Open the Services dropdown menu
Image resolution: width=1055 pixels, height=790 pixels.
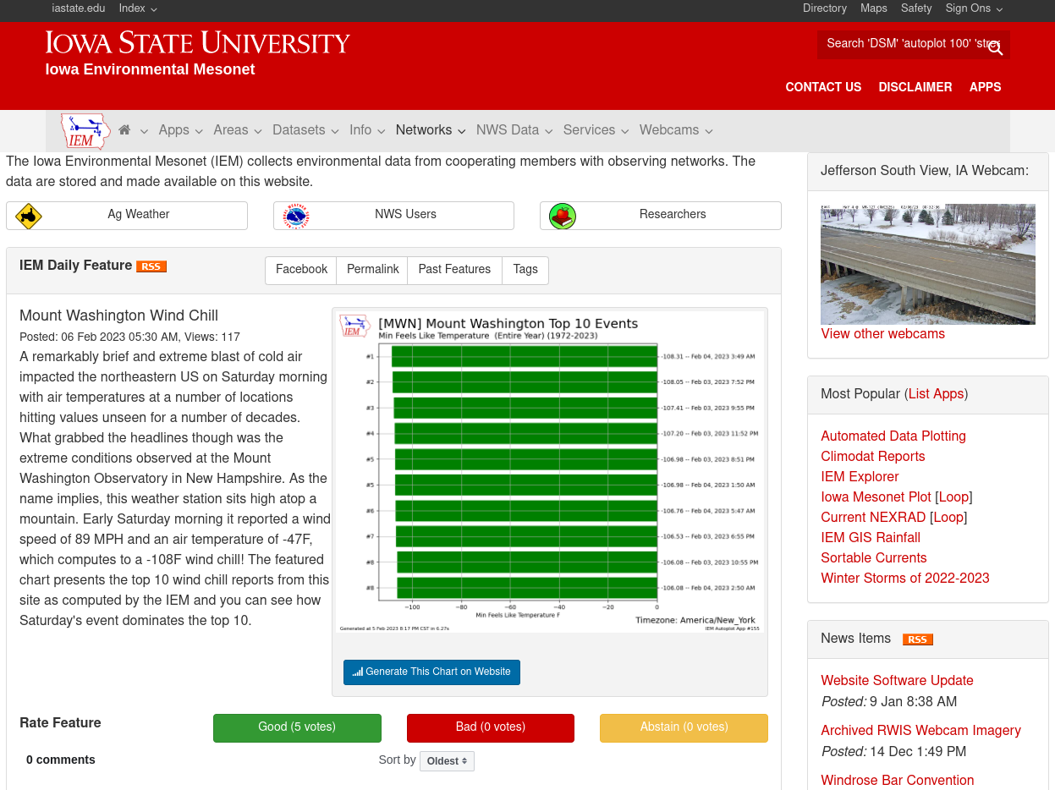(596, 130)
